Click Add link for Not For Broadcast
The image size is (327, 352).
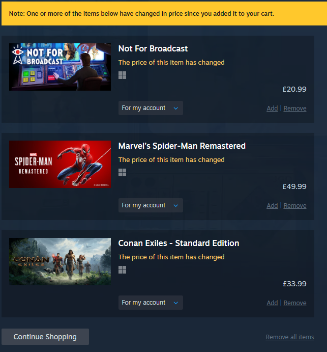272,109
